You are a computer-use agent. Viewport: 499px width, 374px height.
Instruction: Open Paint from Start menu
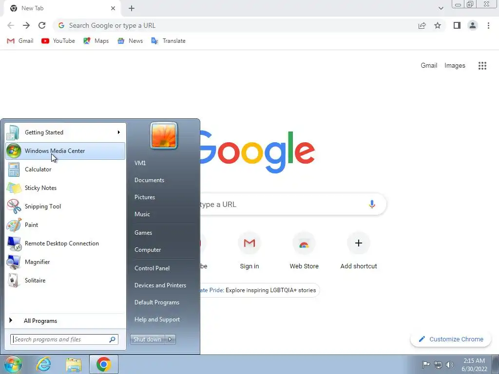(65, 225)
